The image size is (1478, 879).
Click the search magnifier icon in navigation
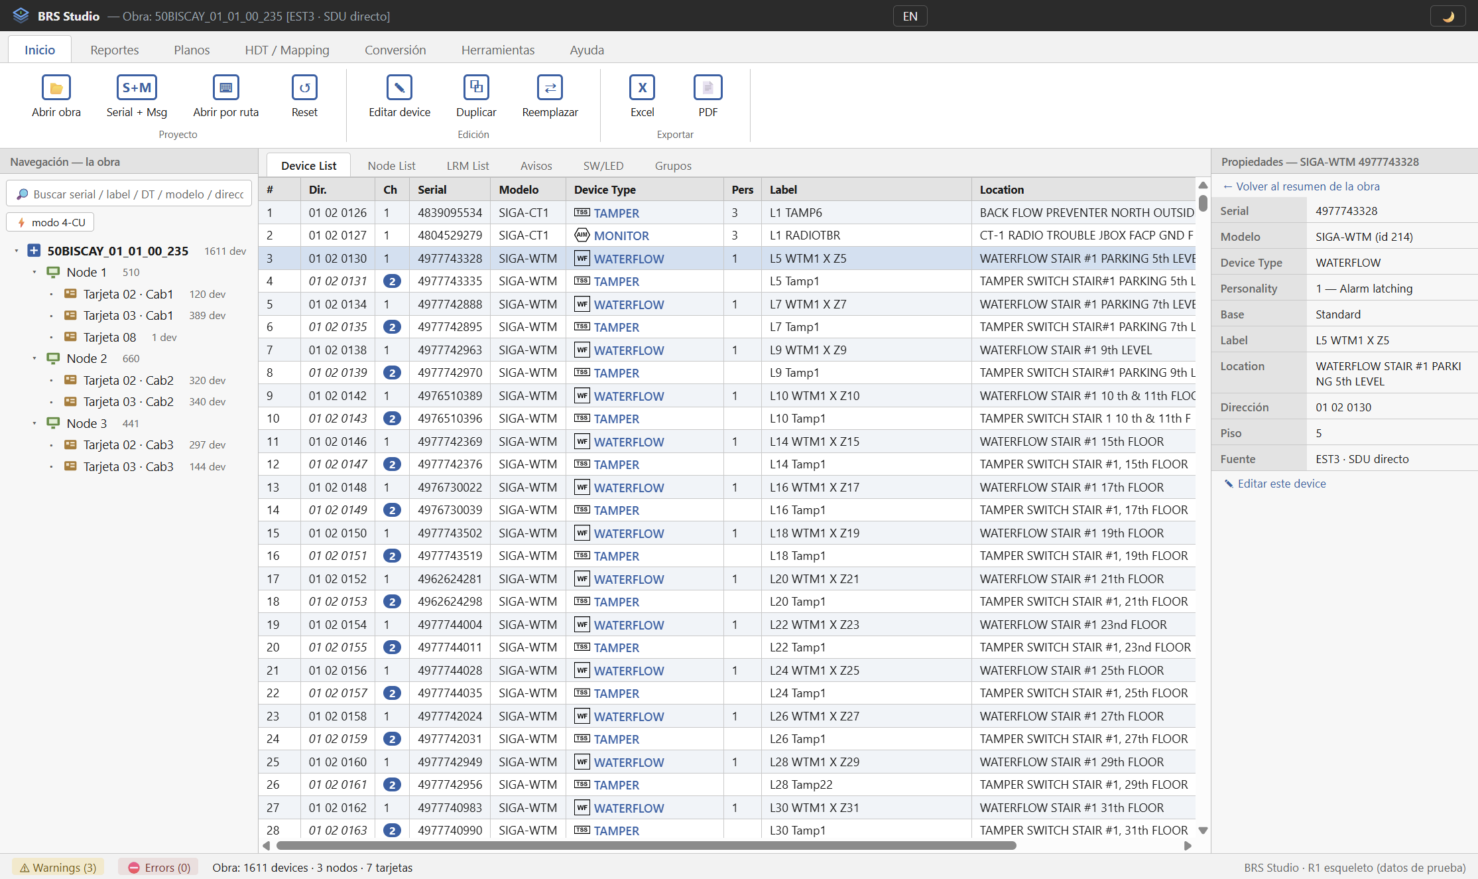click(x=23, y=194)
